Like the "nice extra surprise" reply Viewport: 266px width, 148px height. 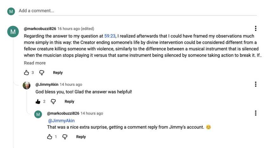click(49, 137)
